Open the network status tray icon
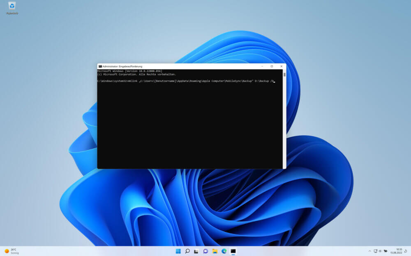Viewport: 411px width, 256px height. pos(375,251)
